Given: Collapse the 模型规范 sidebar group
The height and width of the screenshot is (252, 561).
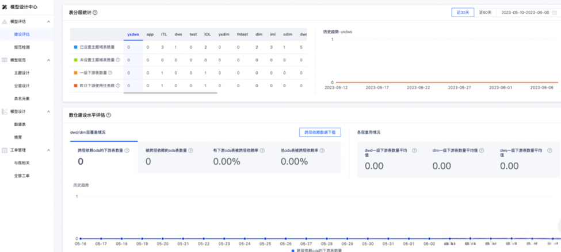Looking at the screenshot, I should pyautogui.click(x=48, y=60).
